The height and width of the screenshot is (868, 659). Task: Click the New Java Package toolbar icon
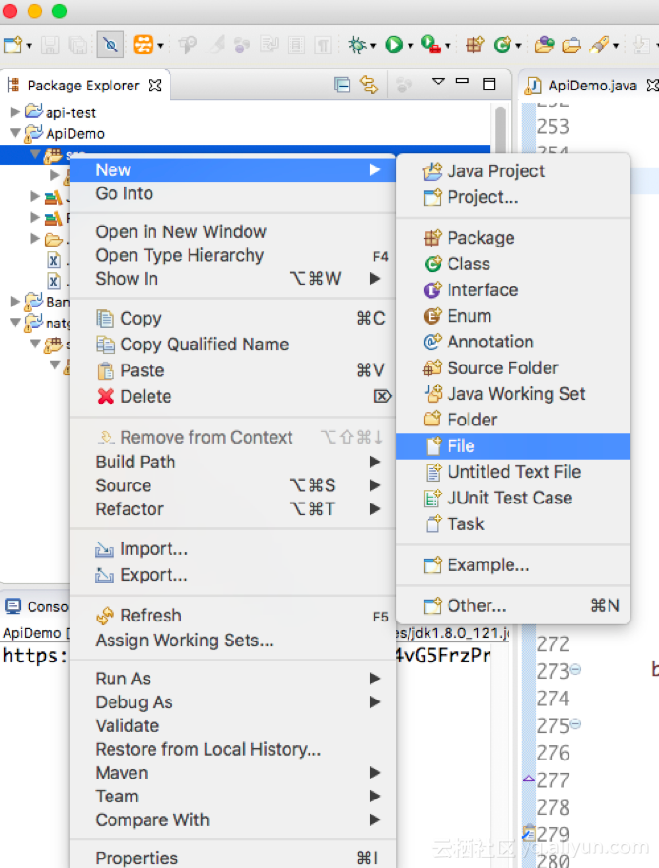[x=474, y=45]
